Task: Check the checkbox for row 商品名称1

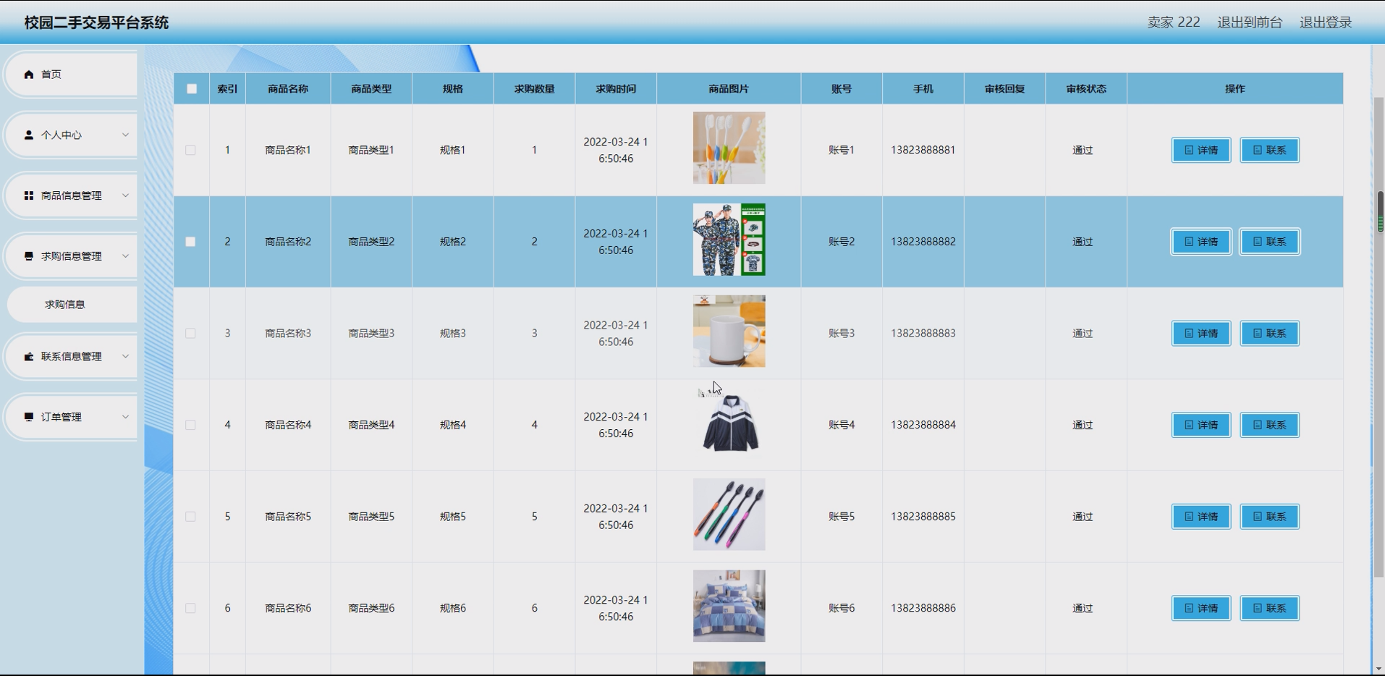Action: pyautogui.click(x=190, y=150)
